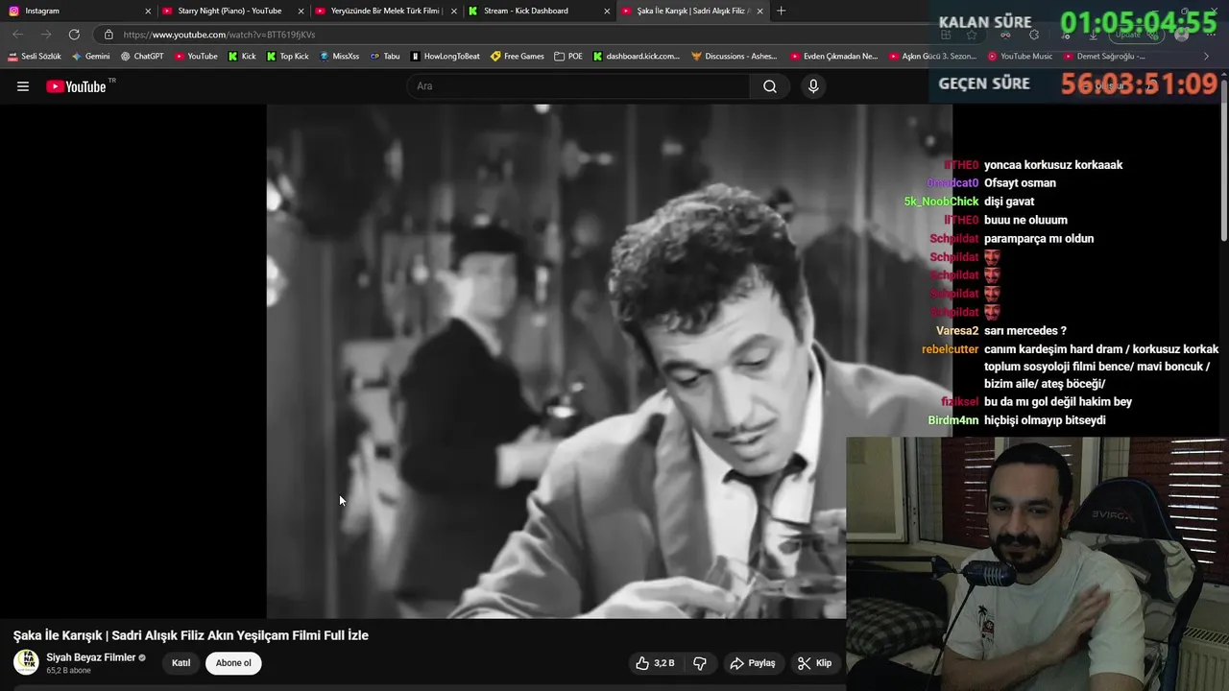Reload the page with the refresh icon

tap(74, 35)
